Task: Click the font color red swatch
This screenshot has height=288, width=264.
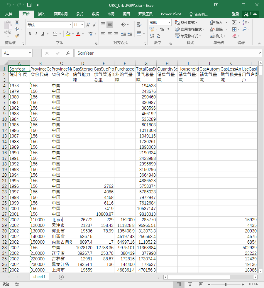Action: coord(78,34)
